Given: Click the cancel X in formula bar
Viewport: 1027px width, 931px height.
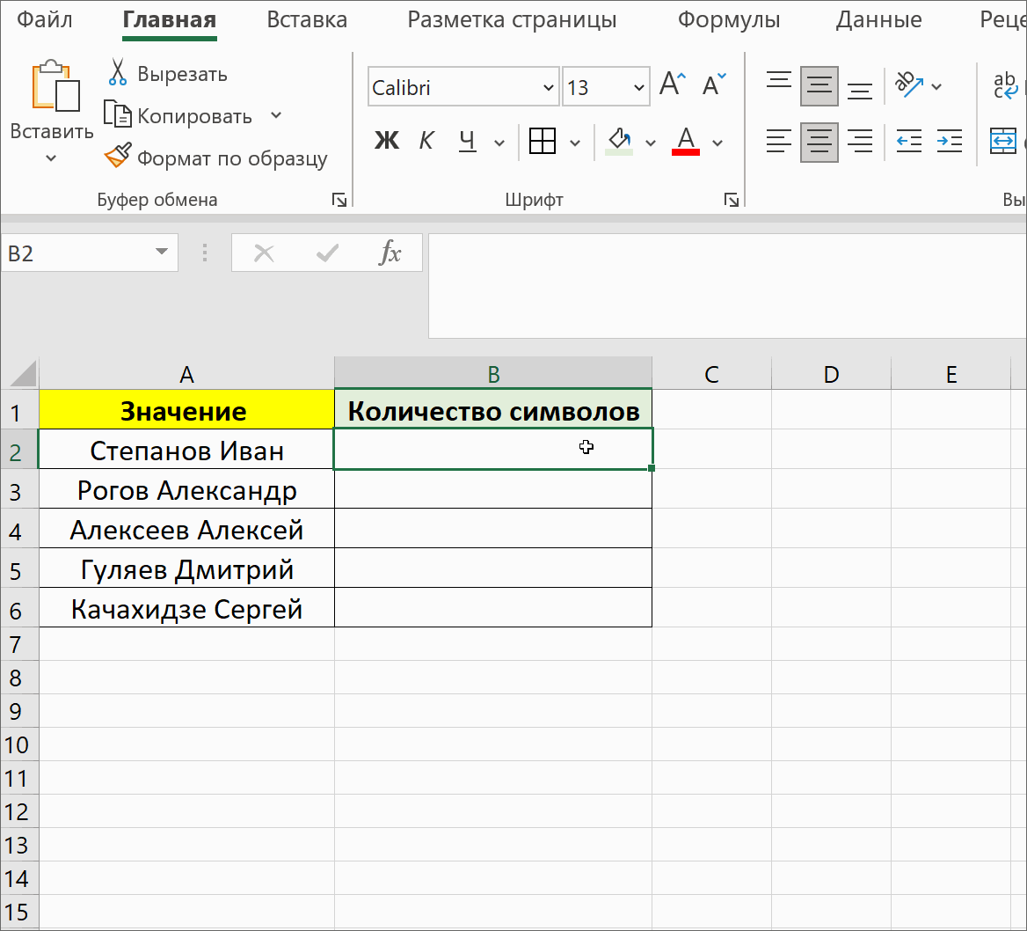Looking at the screenshot, I should click(x=264, y=253).
